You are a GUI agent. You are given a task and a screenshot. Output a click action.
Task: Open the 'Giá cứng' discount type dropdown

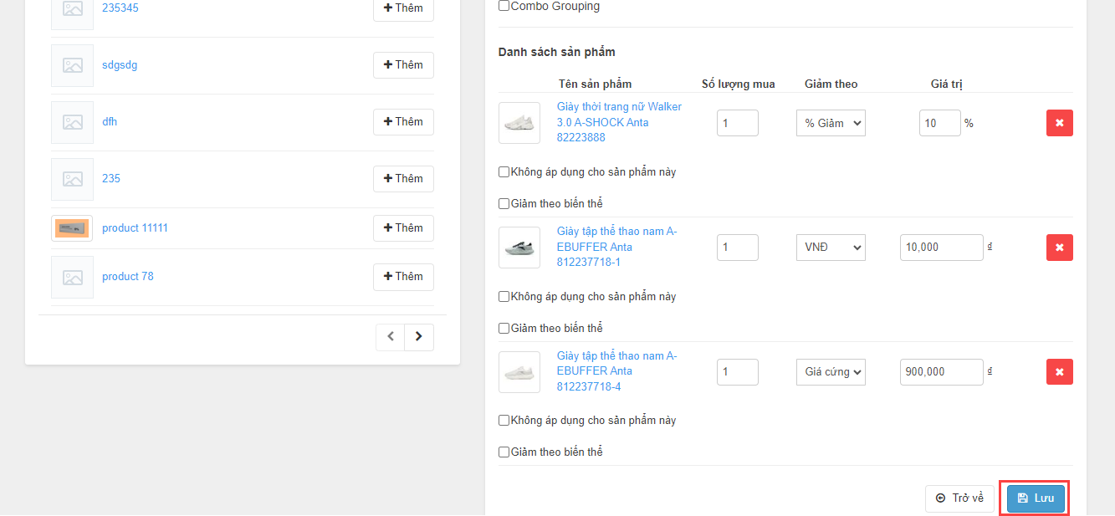831,371
